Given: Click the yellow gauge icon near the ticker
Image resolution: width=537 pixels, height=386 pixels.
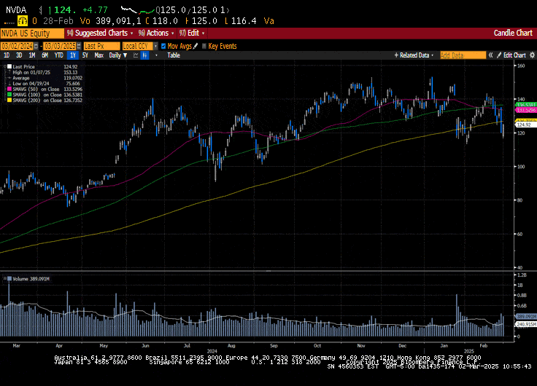Looking at the screenshot, I should click(x=23, y=21).
